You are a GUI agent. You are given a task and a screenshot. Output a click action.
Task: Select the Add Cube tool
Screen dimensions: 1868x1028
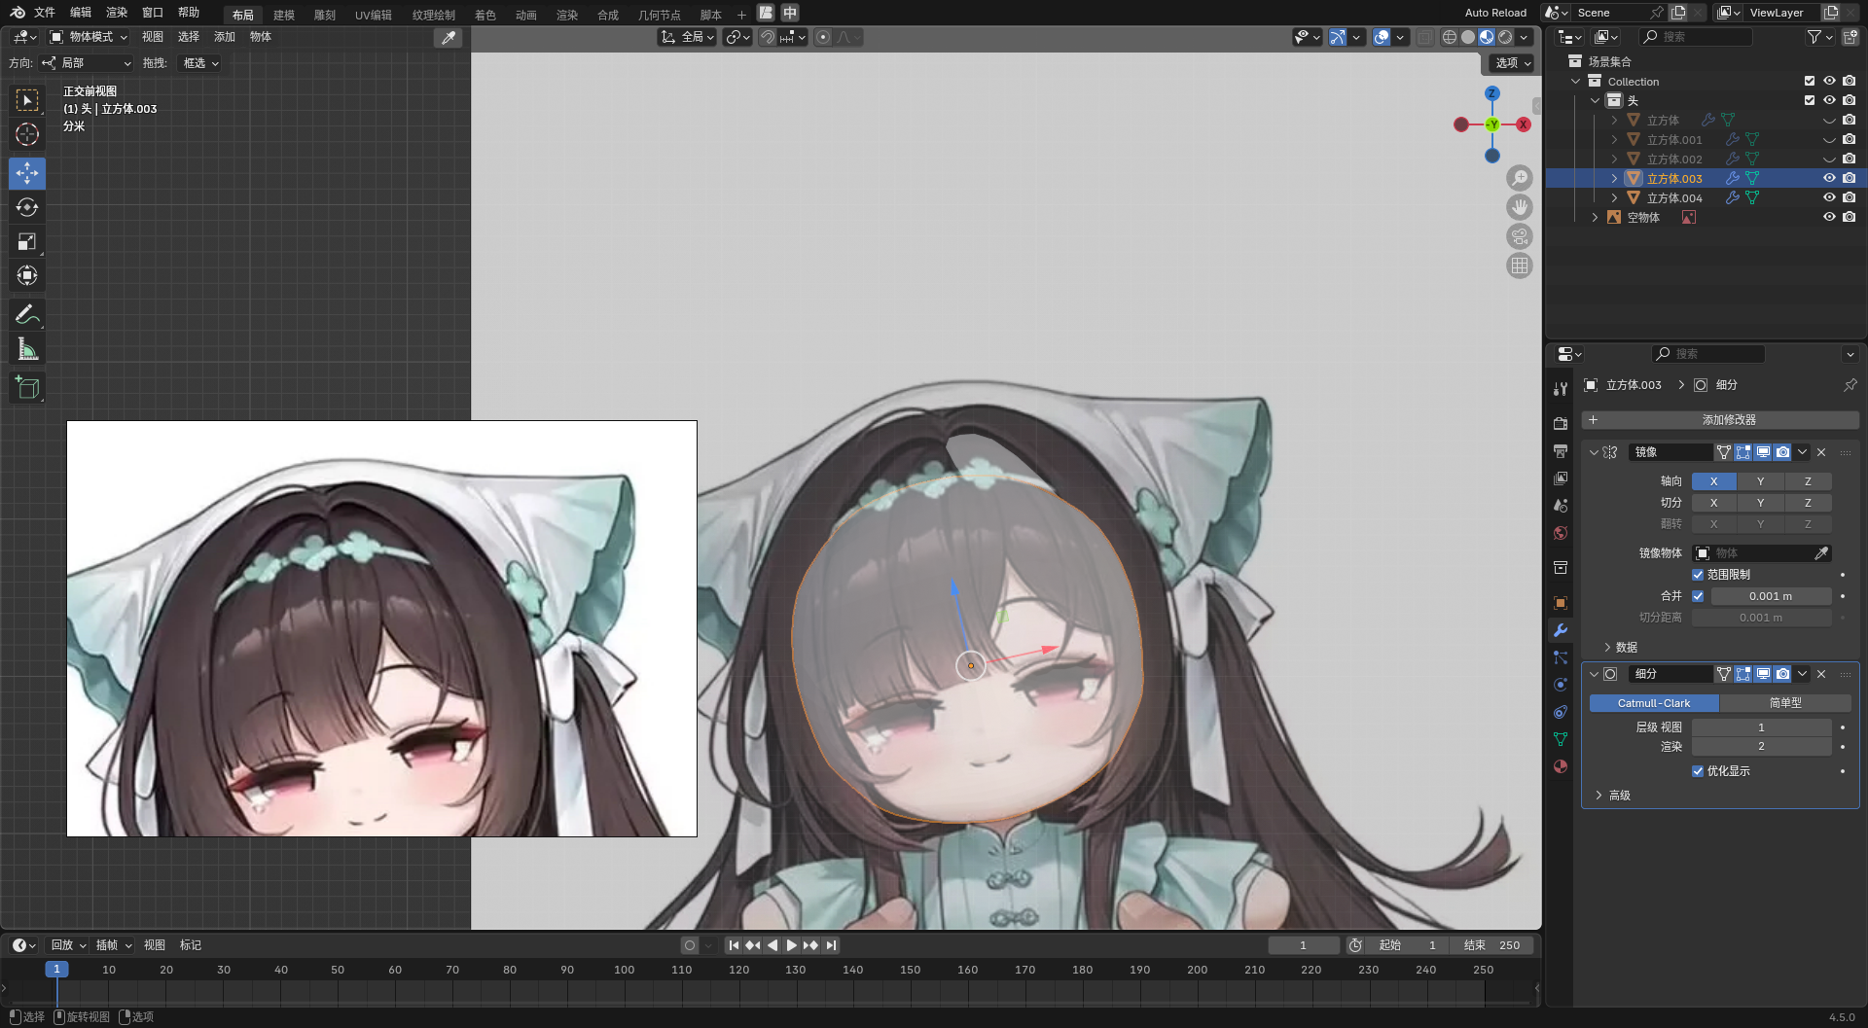pos(27,388)
